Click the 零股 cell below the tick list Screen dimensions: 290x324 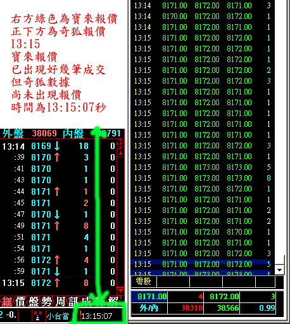click(x=144, y=282)
